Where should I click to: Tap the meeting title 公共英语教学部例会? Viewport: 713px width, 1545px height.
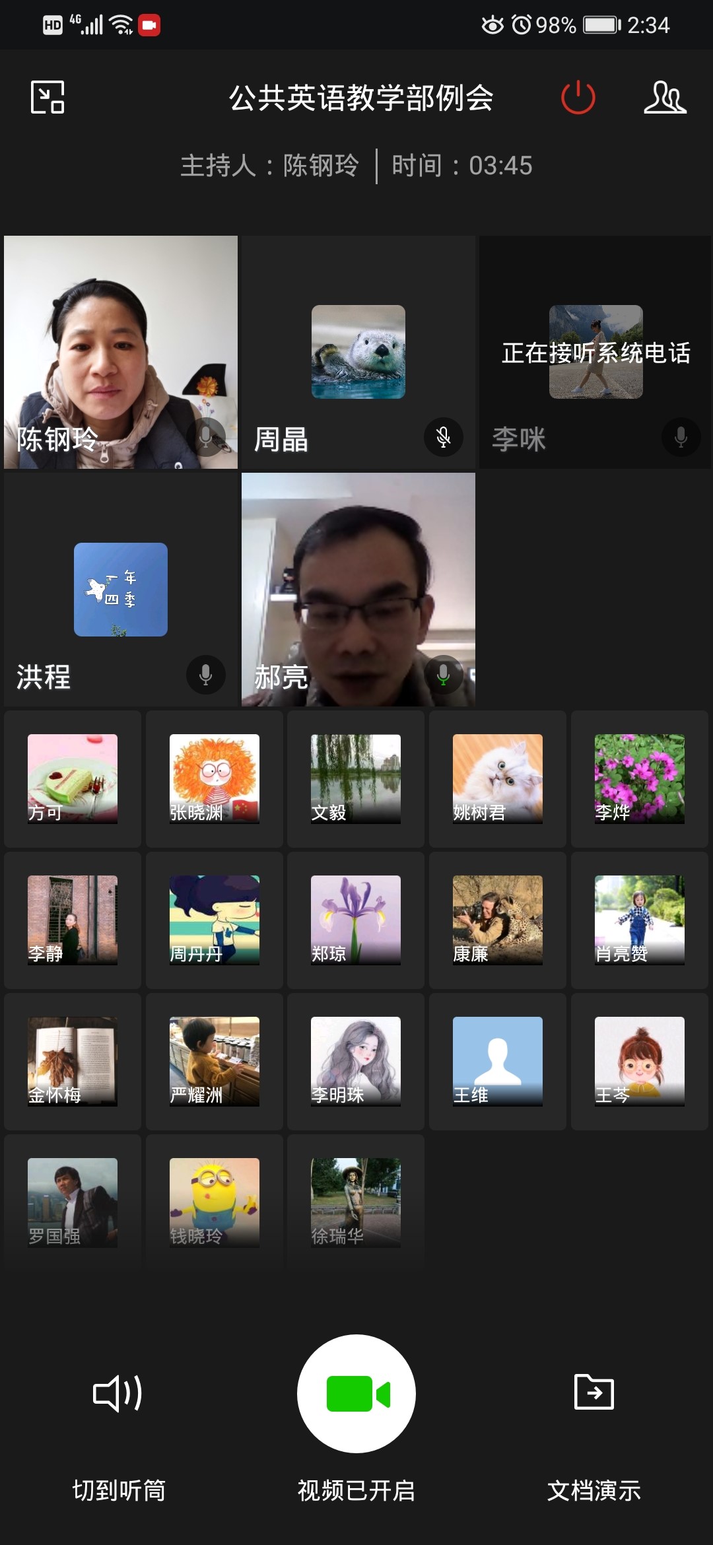(360, 98)
